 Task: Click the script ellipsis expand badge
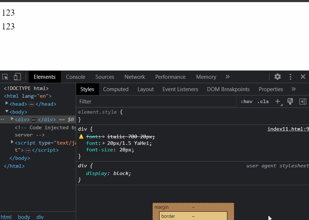tap(28, 151)
